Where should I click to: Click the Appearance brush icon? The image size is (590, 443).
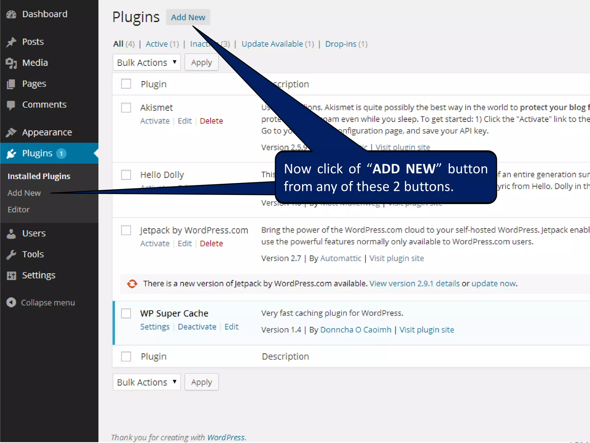tap(11, 132)
